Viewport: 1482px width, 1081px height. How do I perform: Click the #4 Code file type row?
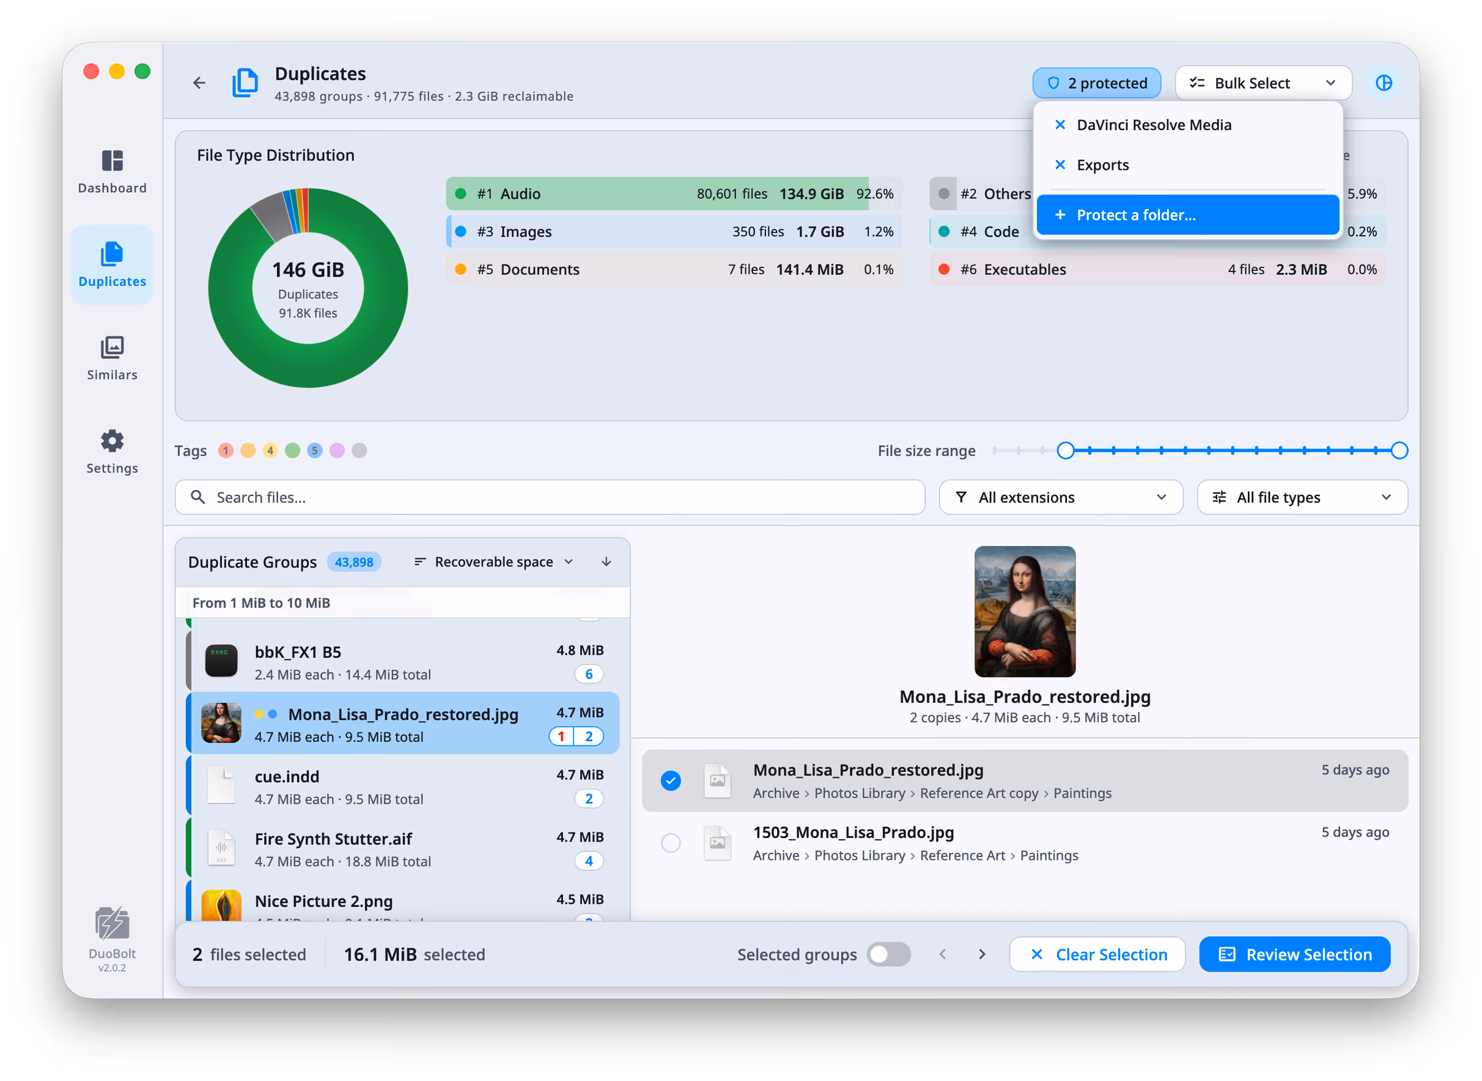(x=1158, y=232)
